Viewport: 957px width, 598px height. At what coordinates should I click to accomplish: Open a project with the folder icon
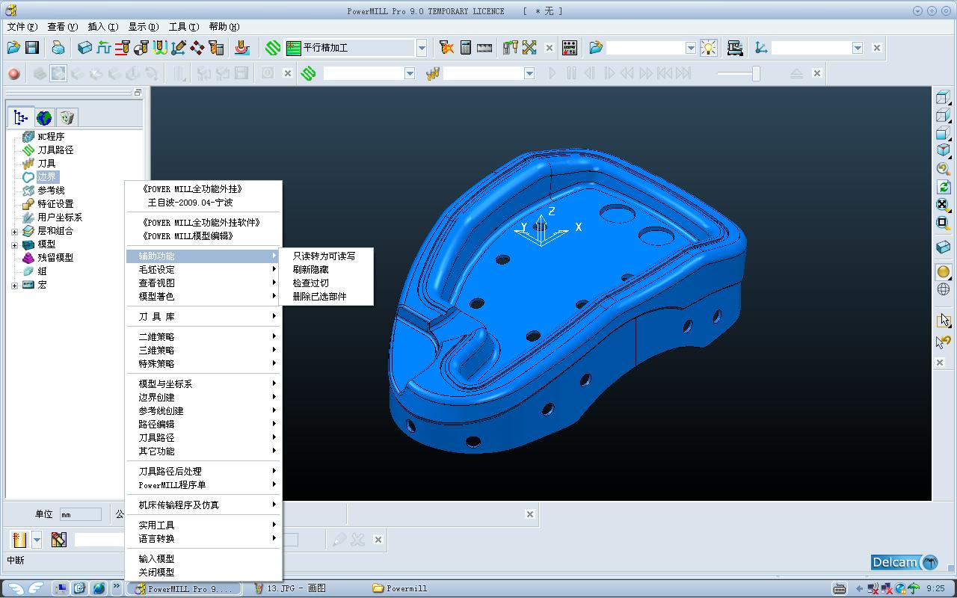tap(13, 48)
